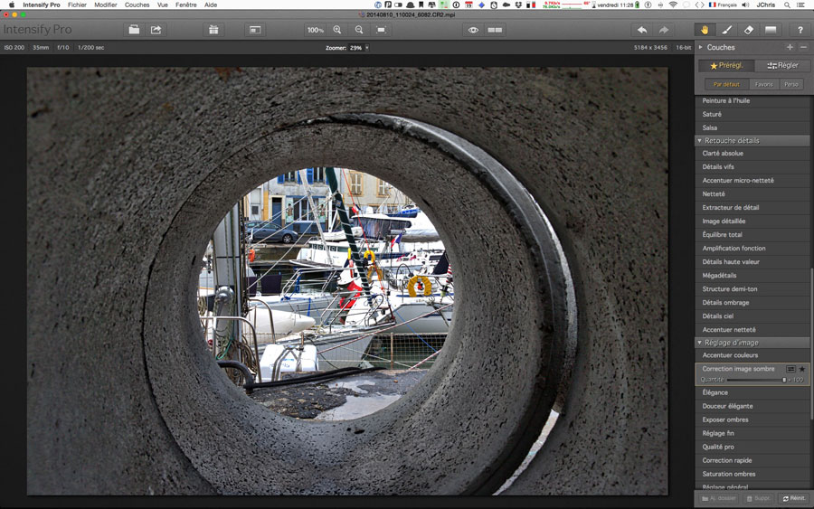
Task: Select the Correction image sombre preset
Action: point(738,368)
